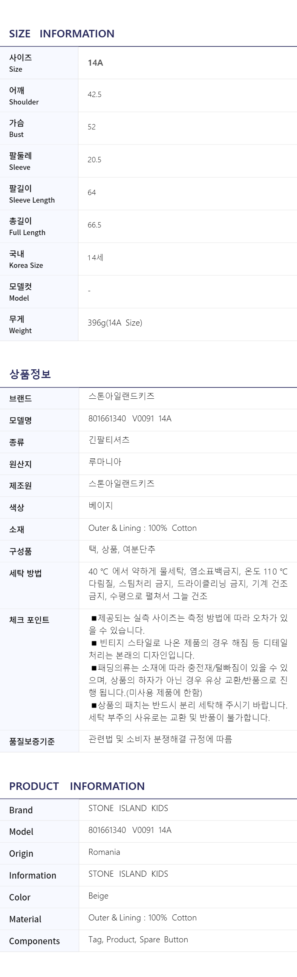Click the 품질보증기준 row value text
This screenshot has height=977, width=297.
tap(160, 739)
